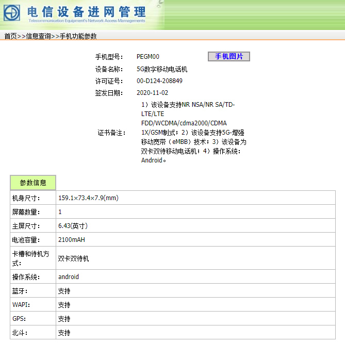
Task: Open the 手机图片 phone pictures button
Action: click(x=229, y=57)
